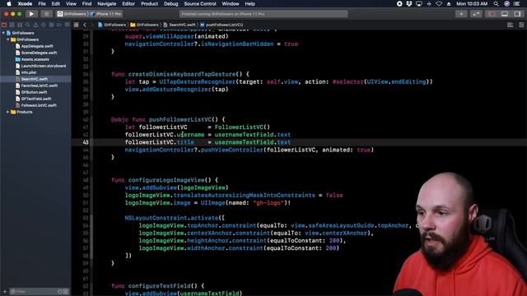Screen dimensions: 527x296
Task: Choose the GHFollowers scheme selector
Action: (x=72, y=14)
